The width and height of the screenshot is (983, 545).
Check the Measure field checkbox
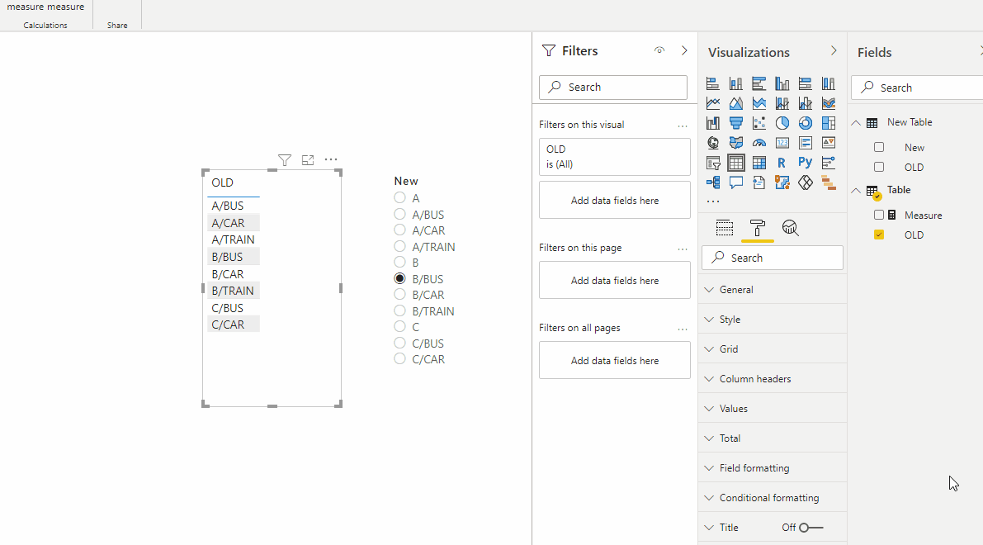[x=879, y=216]
